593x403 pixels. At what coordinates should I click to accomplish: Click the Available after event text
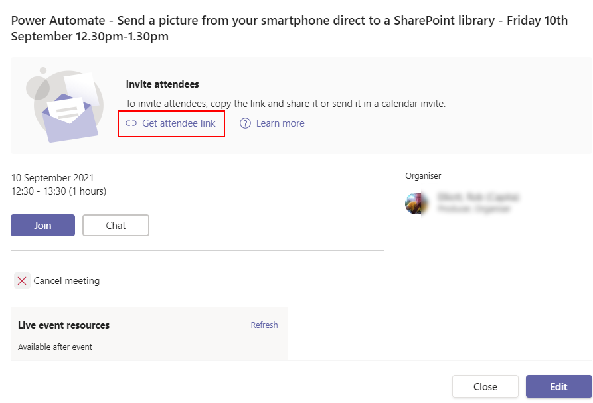click(55, 347)
